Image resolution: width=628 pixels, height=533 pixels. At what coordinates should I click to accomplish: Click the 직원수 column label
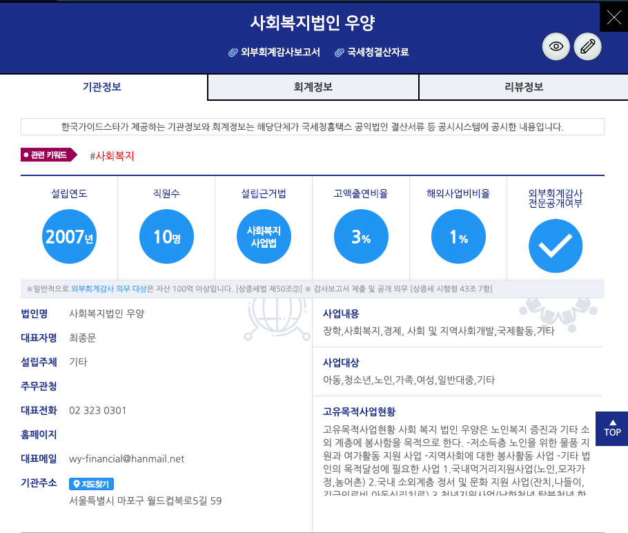point(166,193)
